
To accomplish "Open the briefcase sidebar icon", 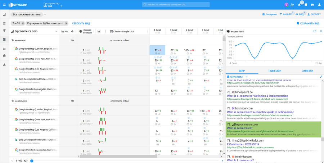I will coord(4,55).
